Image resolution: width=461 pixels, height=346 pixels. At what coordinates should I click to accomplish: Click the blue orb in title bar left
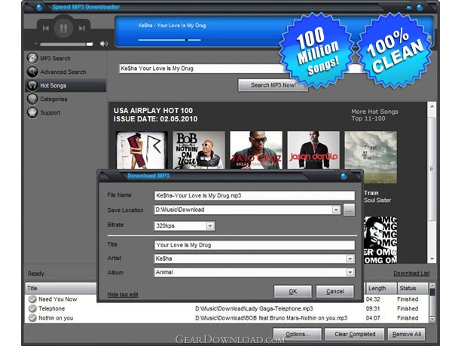(x=39, y=7)
